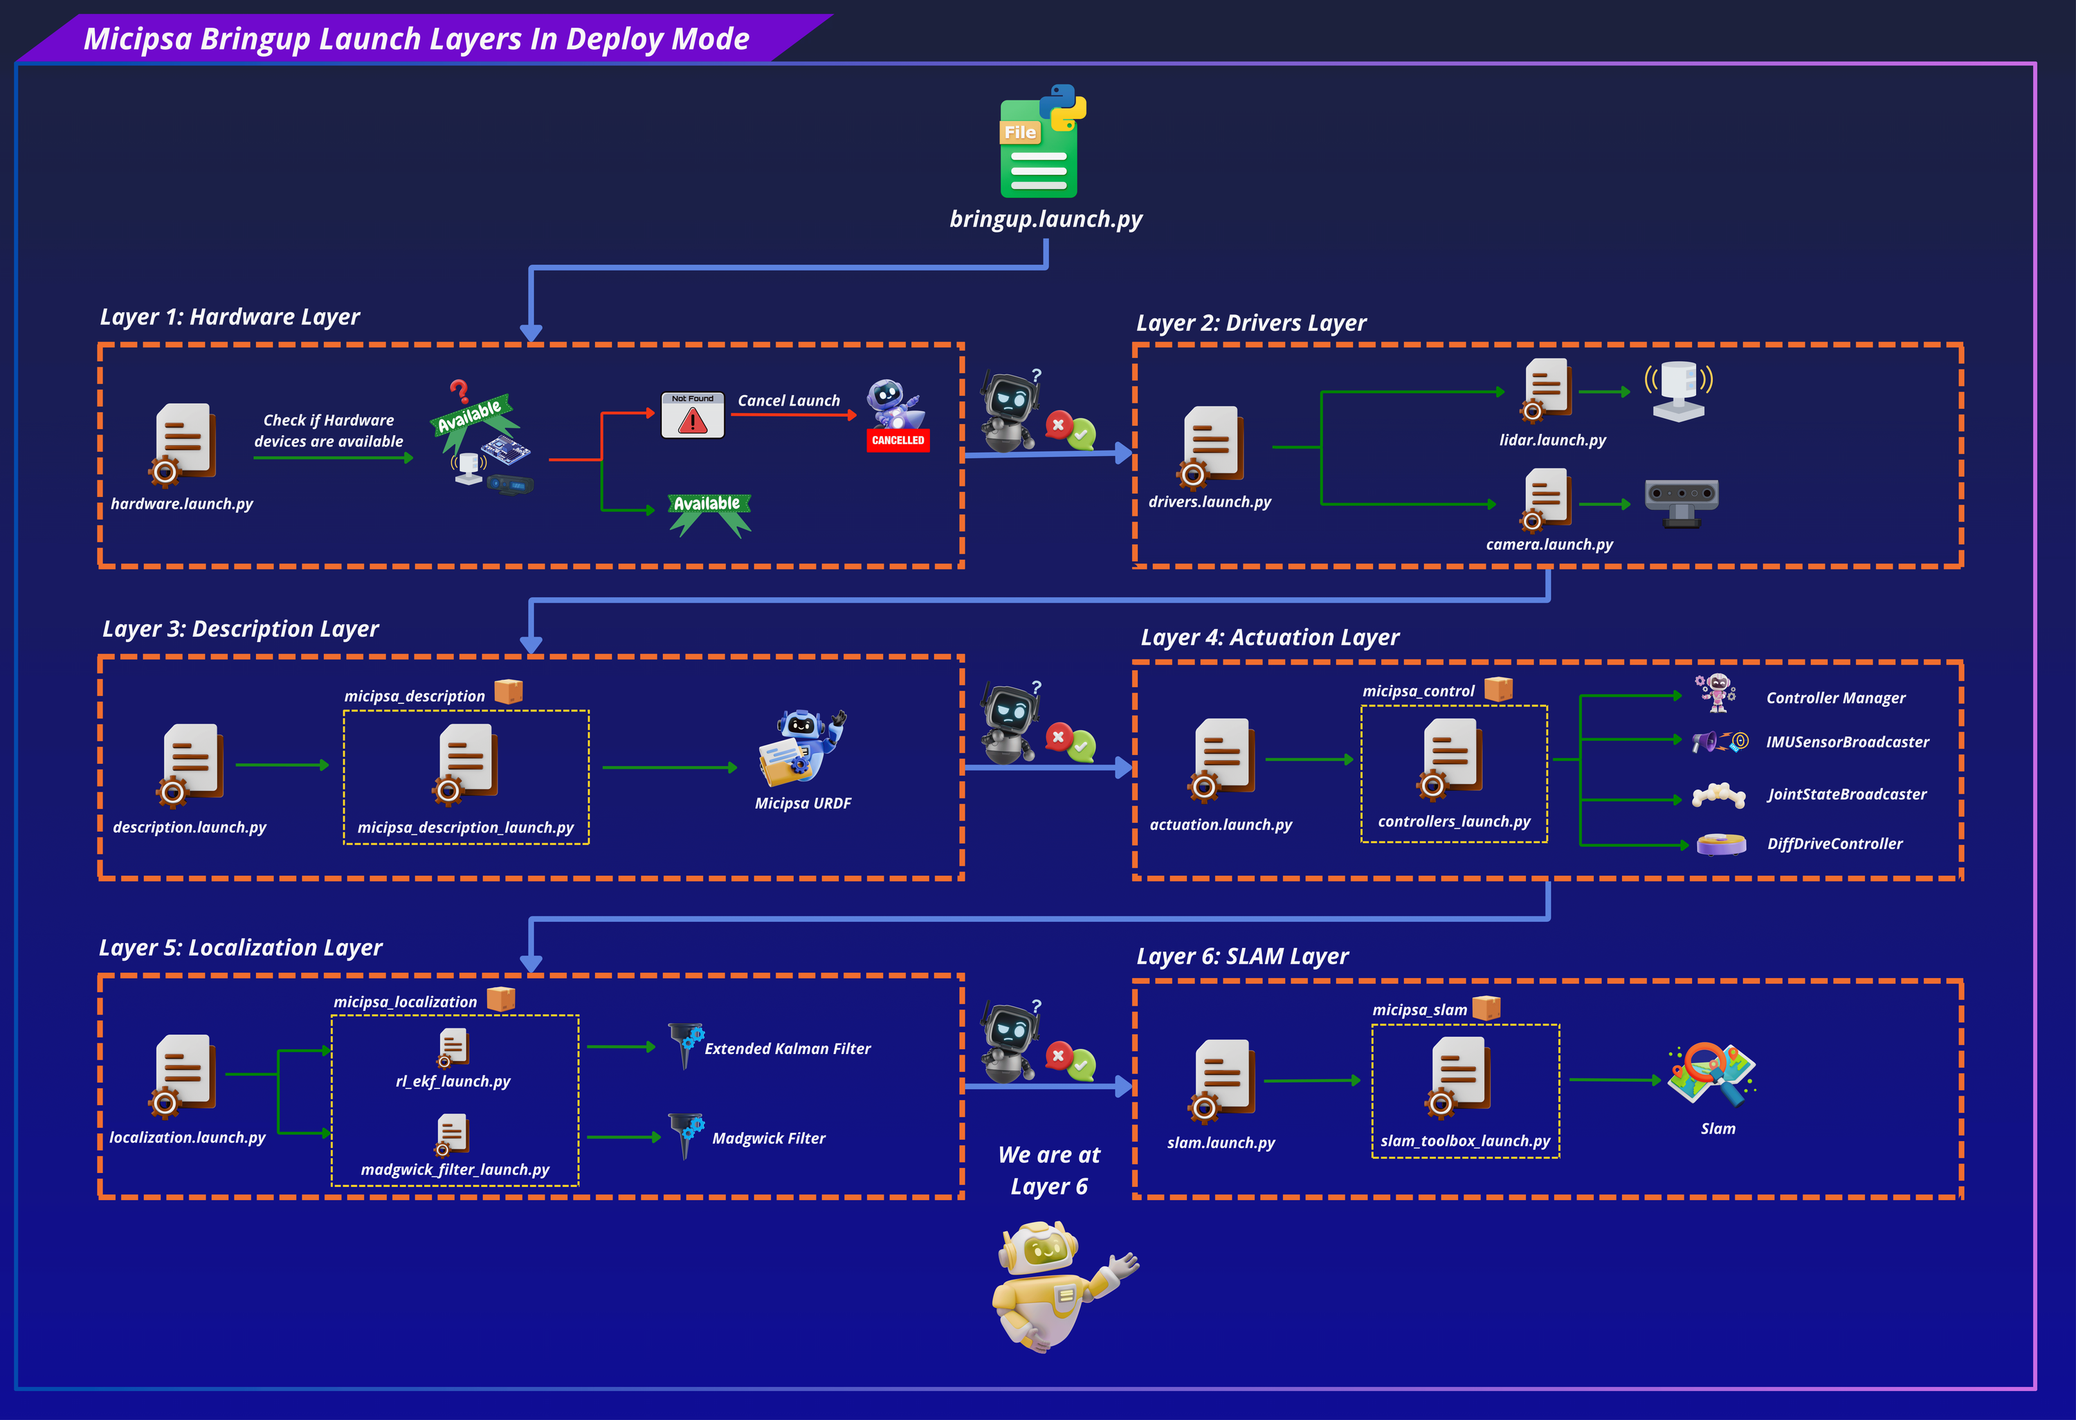This screenshot has height=1420, width=2076.
Task: Click the Controller Manager label
Action: 1834,698
